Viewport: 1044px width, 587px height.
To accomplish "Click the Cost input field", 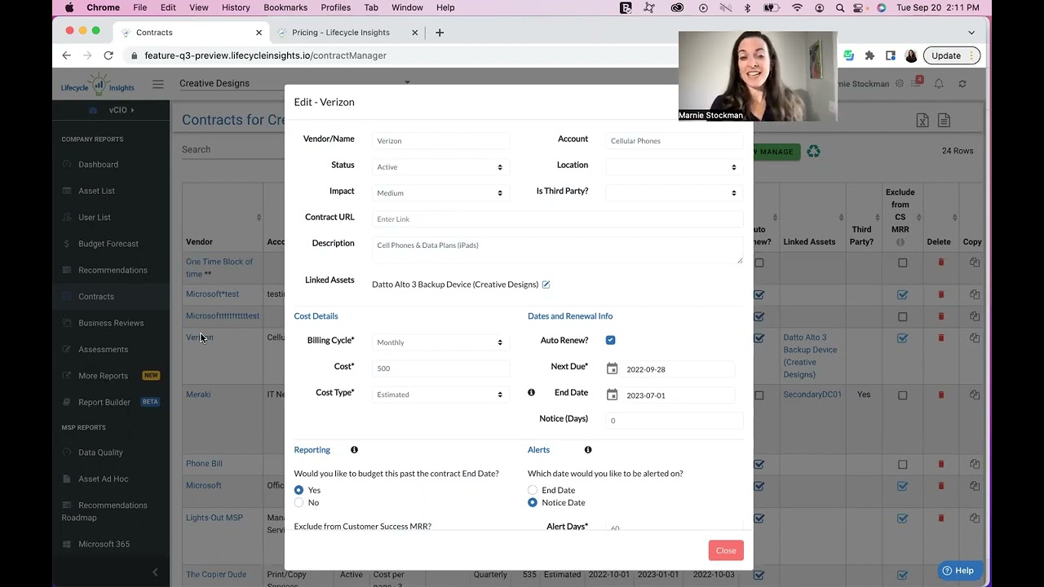I will [440, 369].
